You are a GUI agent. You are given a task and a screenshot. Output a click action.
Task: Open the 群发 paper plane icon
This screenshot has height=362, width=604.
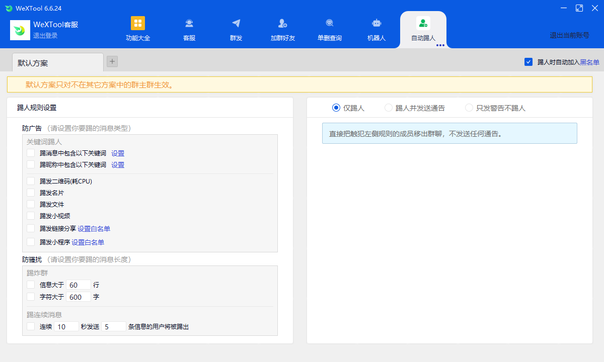pos(236,24)
